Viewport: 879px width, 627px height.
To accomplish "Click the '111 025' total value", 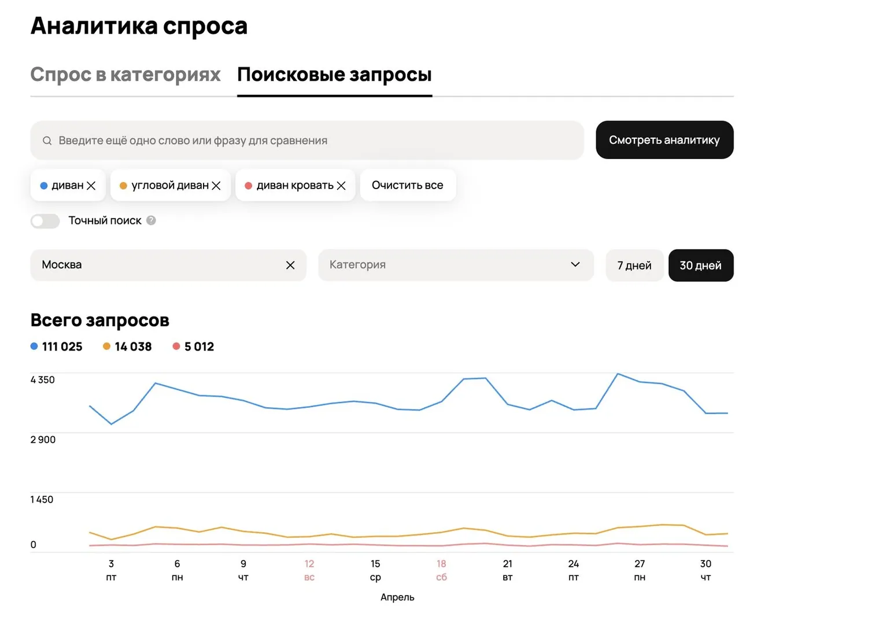I will tap(62, 346).
